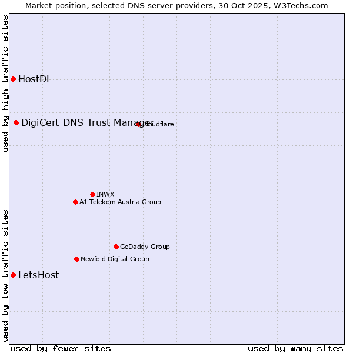Screen dimensions: 353x353
Task: Click the chart title mentioning W3Techs.com
Action: point(176,5)
